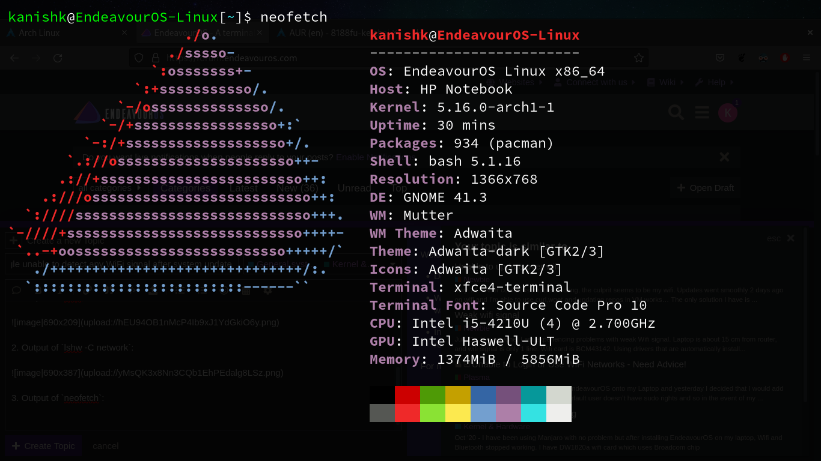Open the user avatar K menu

click(x=728, y=112)
